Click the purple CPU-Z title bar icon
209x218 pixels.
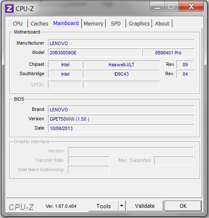click(9, 8)
